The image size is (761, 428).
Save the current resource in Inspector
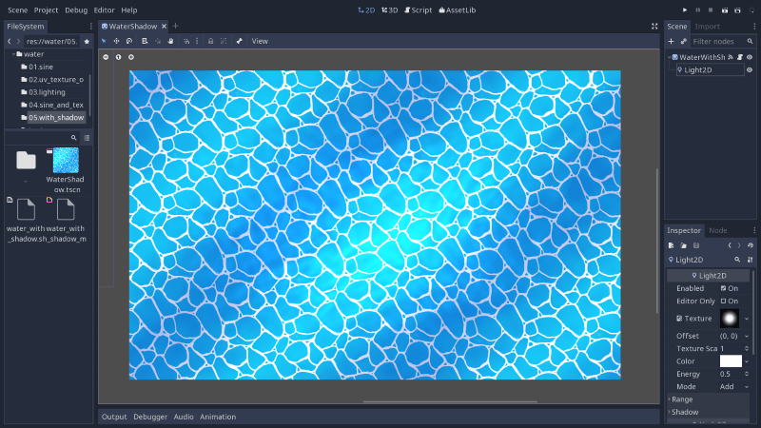696,245
